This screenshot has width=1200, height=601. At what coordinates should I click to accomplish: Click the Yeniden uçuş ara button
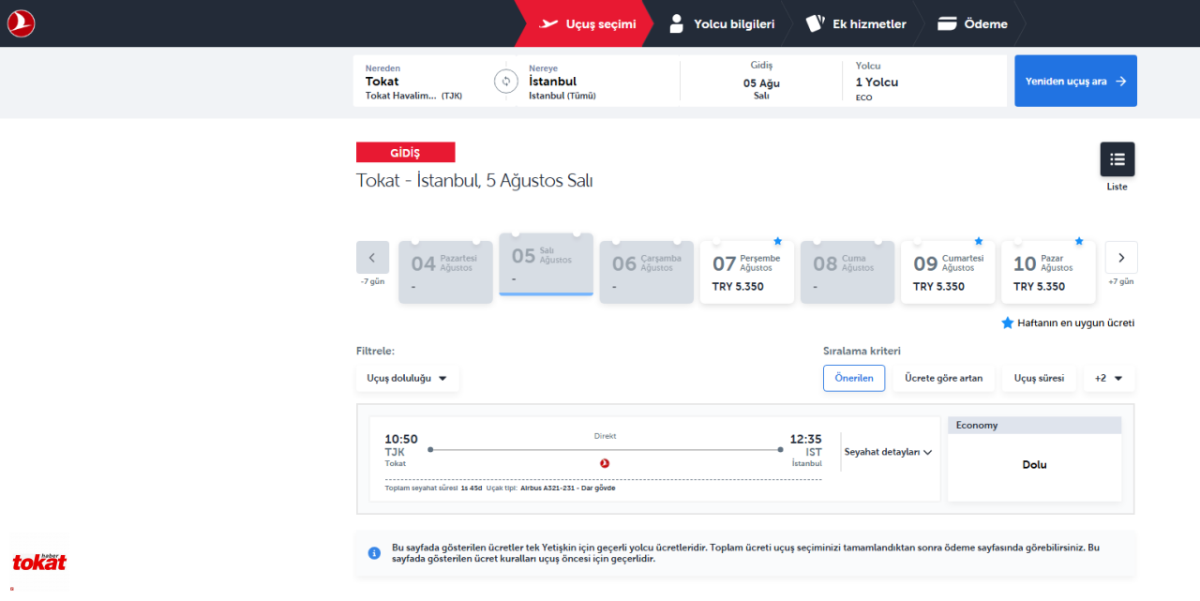pyautogui.click(x=1075, y=81)
